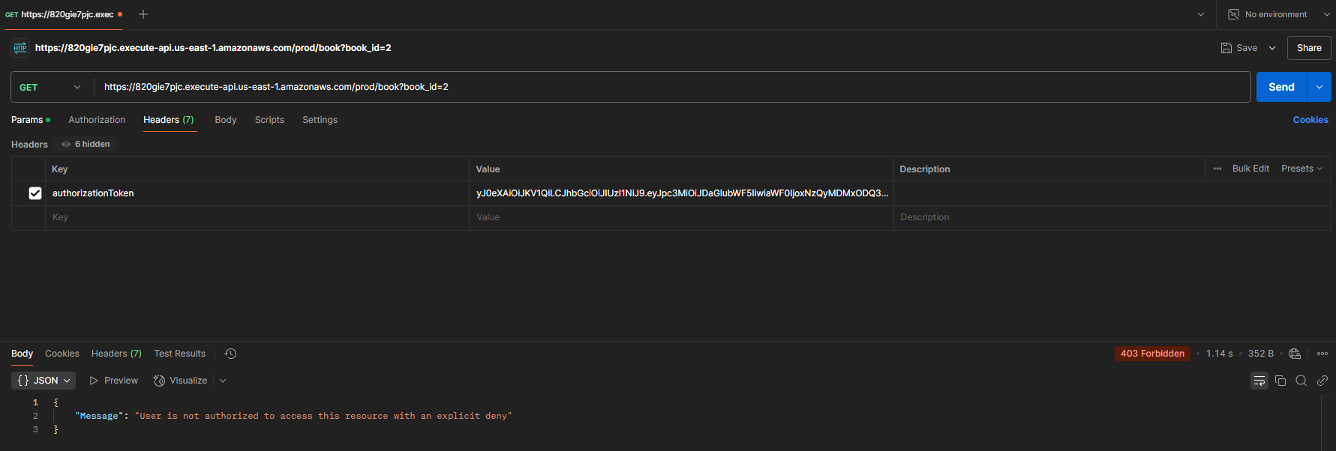Select the Visualize response view
The width and height of the screenshot is (1336, 451).
(181, 381)
